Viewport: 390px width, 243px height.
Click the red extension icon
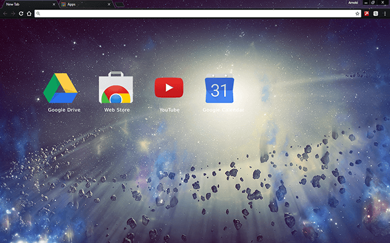367,13
